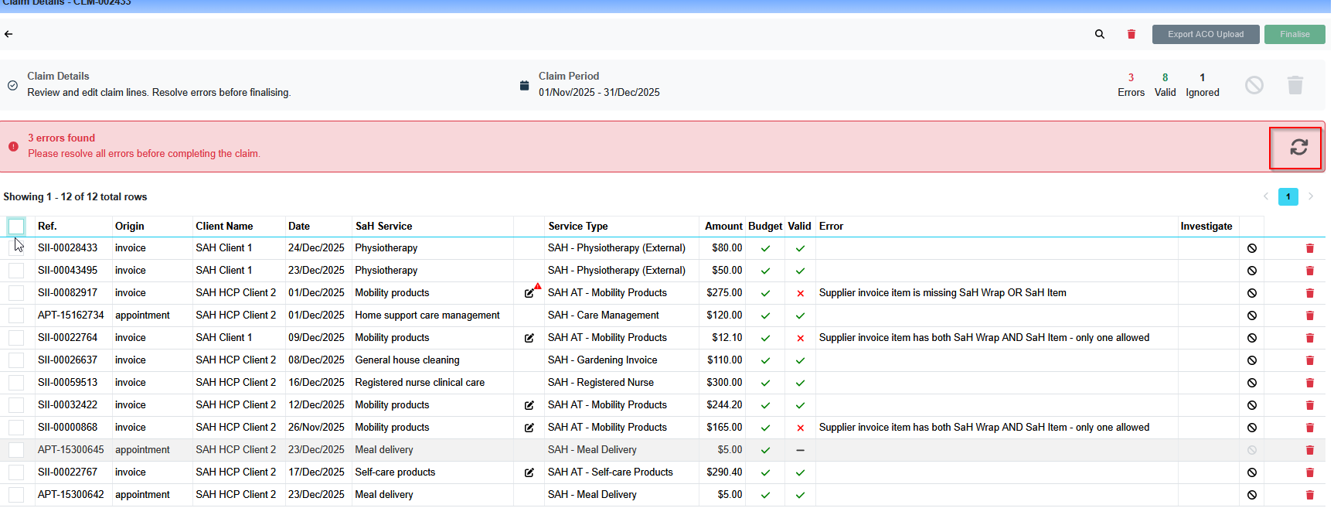This screenshot has height=532, width=1334.
Task: Toggle the select-all header checkbox
Action: point(16,226)
